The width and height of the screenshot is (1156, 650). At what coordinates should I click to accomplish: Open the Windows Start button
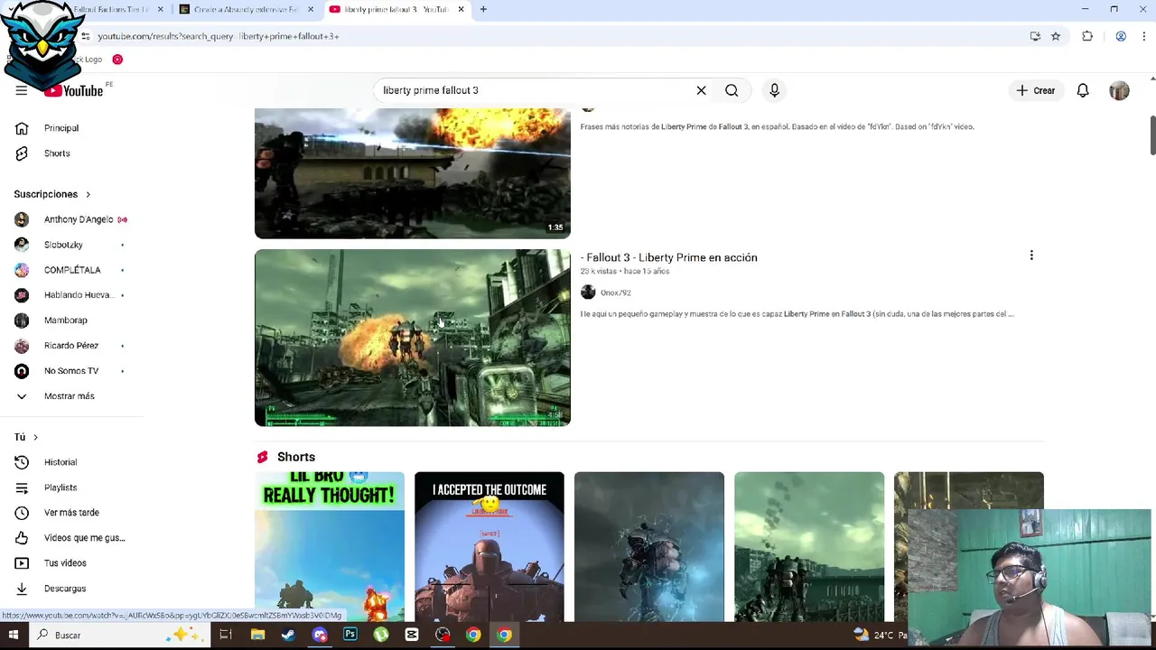(14, 636)
